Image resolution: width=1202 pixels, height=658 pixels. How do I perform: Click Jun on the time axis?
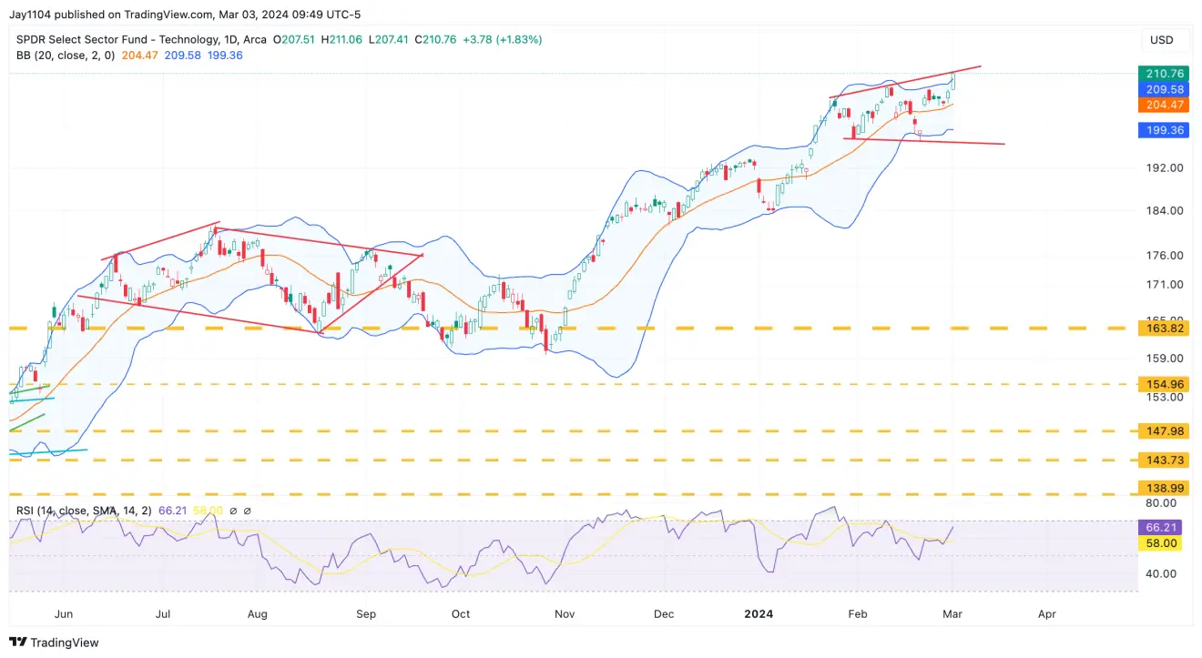pyautogui.click(x=63, y=614)
